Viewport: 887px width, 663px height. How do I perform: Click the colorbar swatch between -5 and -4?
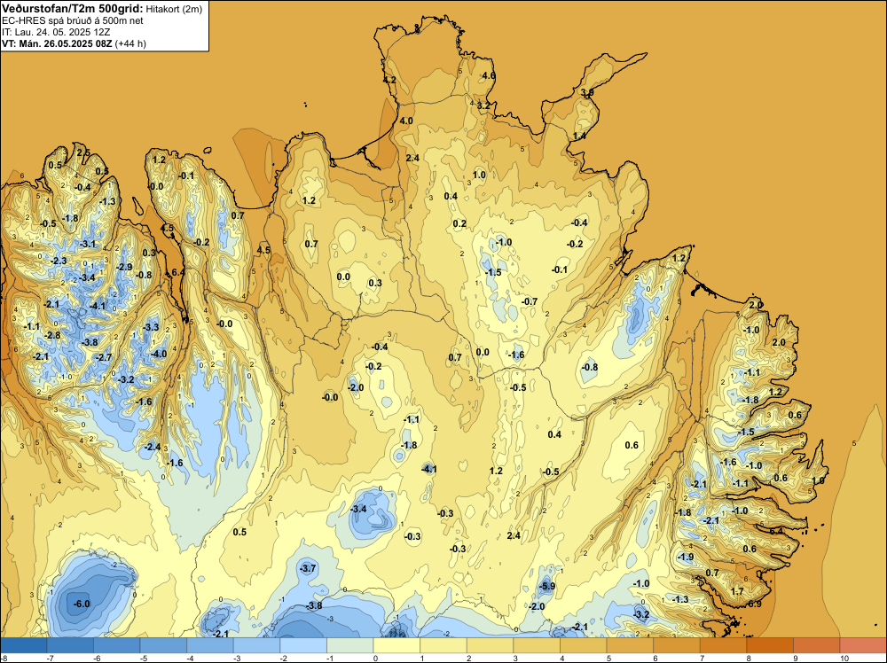[x=163, y=645]
